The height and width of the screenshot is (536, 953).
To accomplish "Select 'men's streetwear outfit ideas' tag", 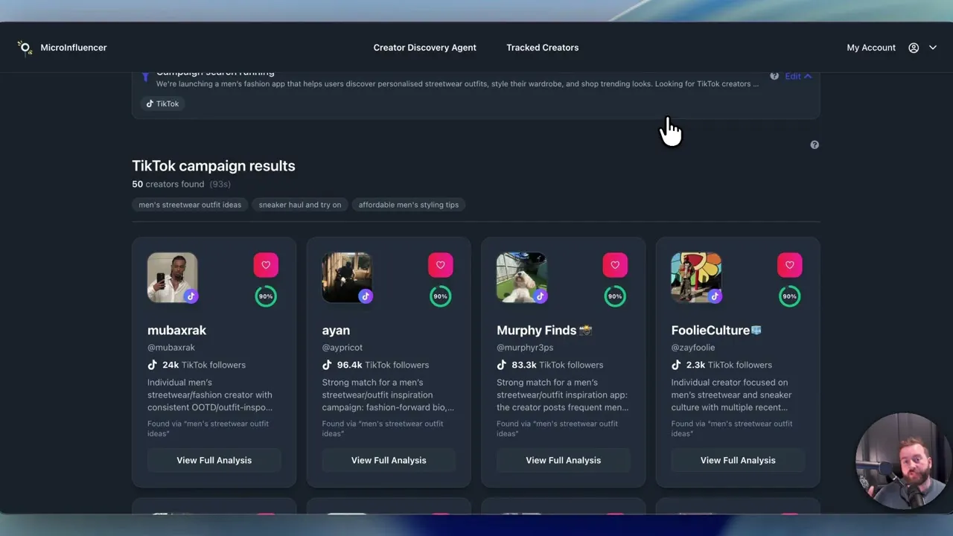I will 190,205.
